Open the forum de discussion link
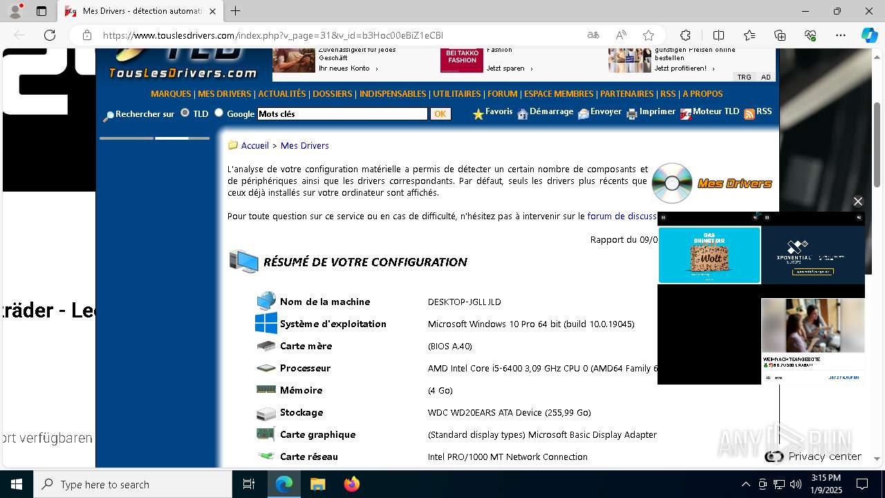This screenshot has width=885, height=498. (622, 216)
